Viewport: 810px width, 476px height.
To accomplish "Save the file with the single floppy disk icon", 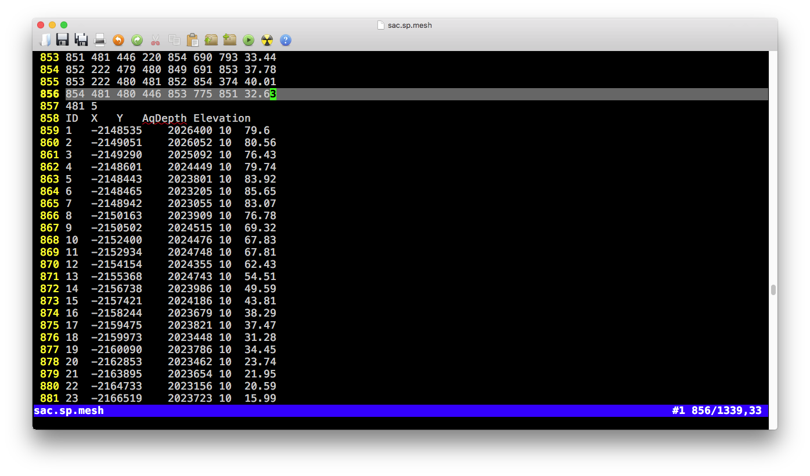I will [x=63, y=40].
